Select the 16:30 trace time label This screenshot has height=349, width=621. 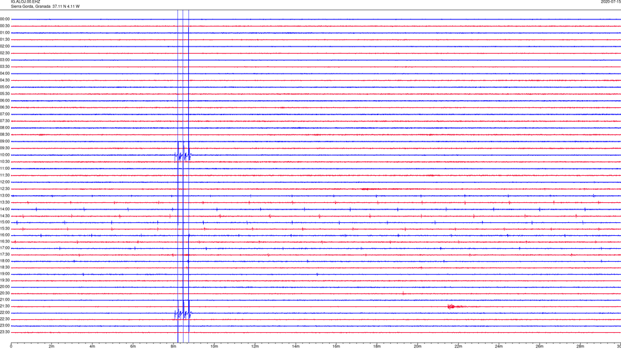coord(5,241)
